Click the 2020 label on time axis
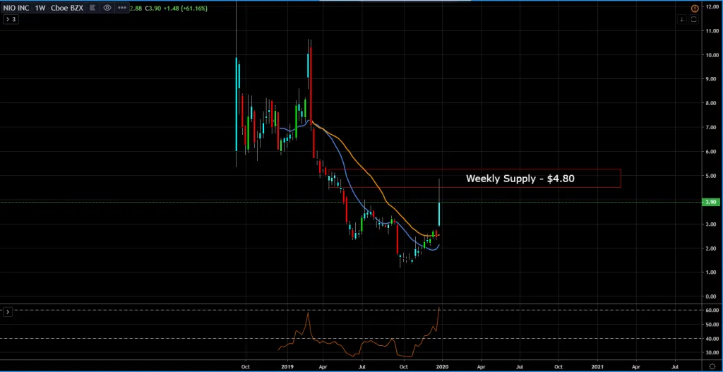The image size is (723, 372). tap(442, 367)
